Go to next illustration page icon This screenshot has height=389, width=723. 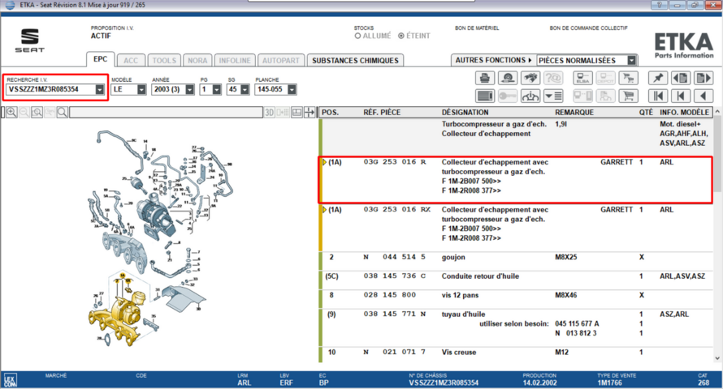(704, 78)
